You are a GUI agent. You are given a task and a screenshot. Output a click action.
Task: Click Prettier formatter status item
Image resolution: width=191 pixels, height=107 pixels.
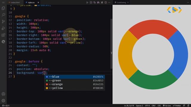[x=177, y=106]
